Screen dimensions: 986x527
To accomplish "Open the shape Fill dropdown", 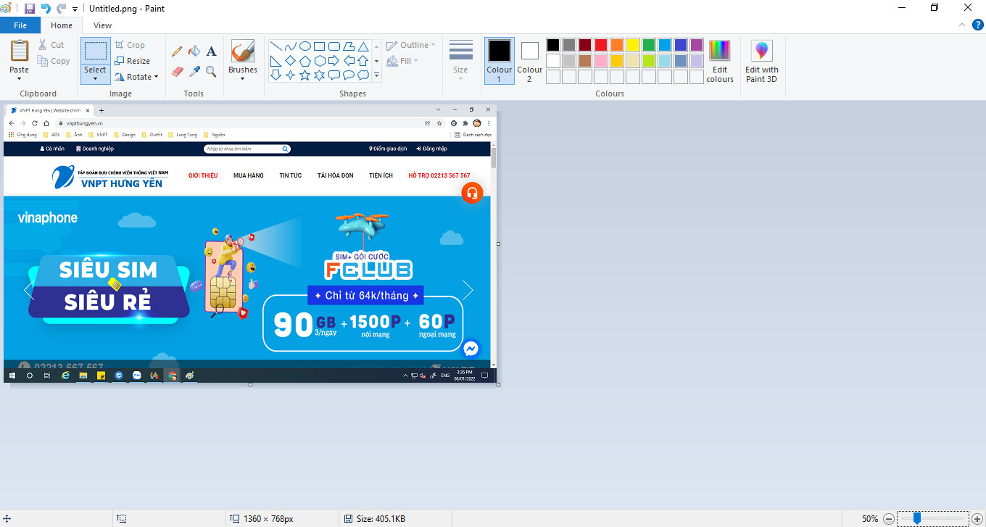I will (x=403, y=61).
